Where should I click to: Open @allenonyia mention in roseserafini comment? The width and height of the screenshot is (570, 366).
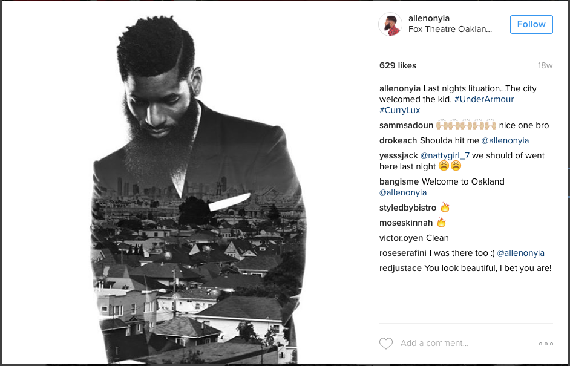point(520,253)
